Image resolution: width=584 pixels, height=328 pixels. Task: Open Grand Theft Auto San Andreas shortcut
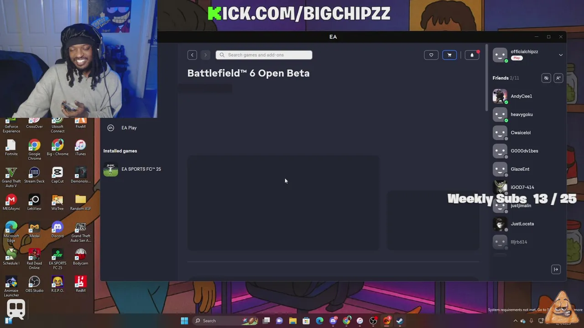click(80, 231)
